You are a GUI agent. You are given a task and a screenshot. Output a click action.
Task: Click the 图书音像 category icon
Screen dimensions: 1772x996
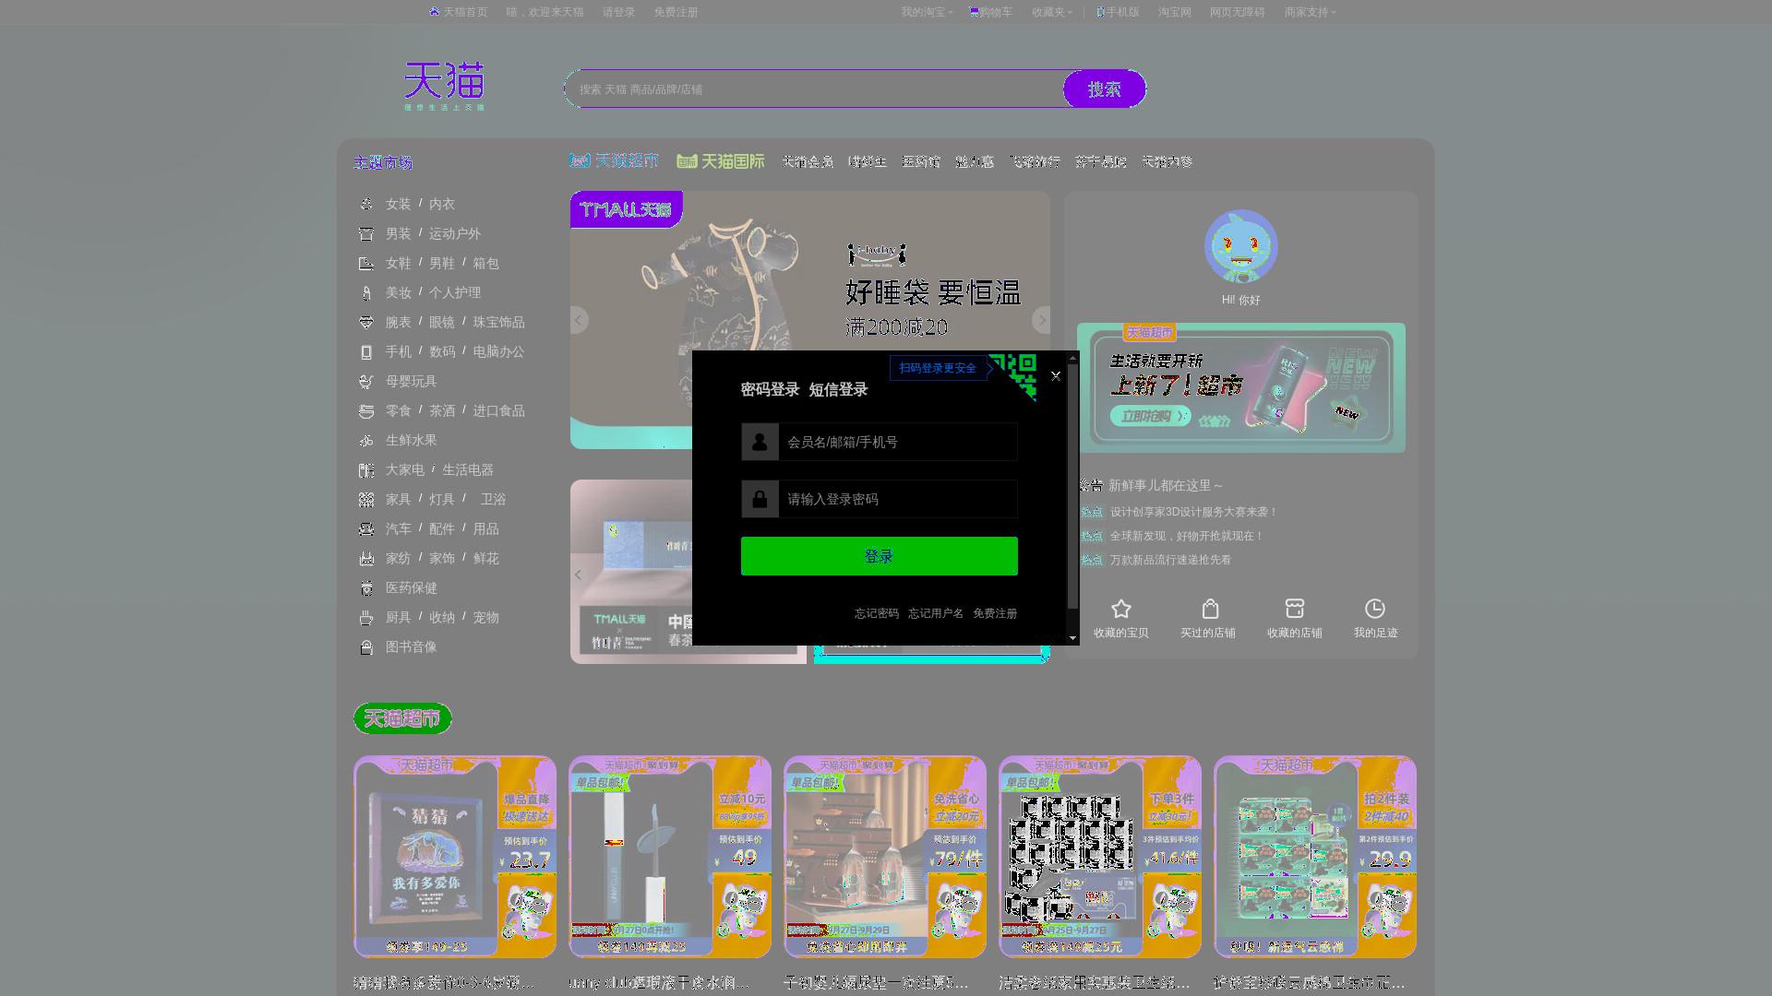tap(366, 646)
